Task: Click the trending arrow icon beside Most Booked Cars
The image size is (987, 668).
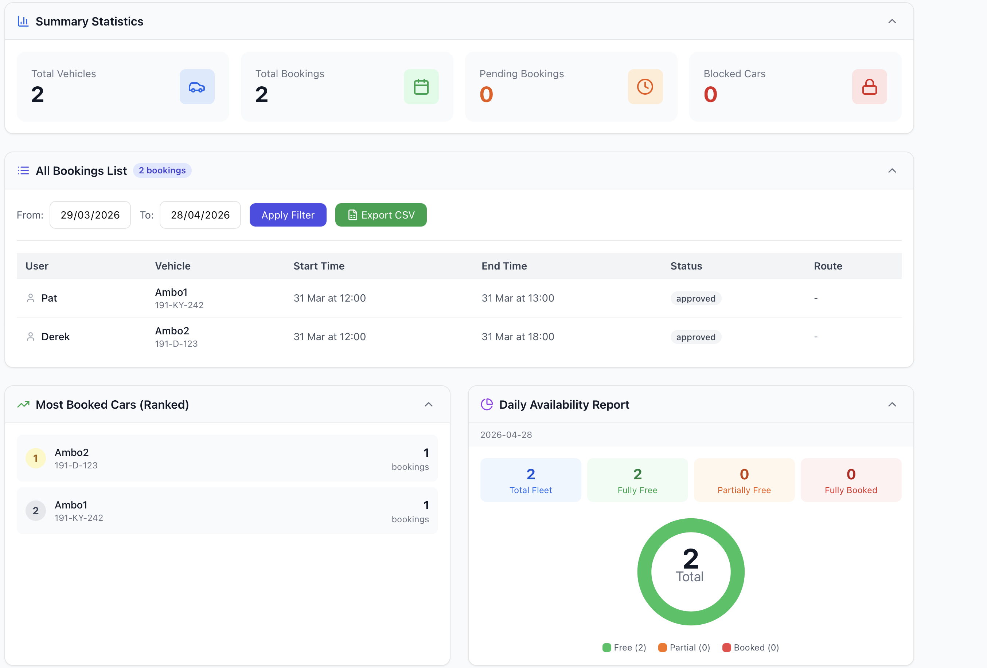Action: click(x=23, y=404)
